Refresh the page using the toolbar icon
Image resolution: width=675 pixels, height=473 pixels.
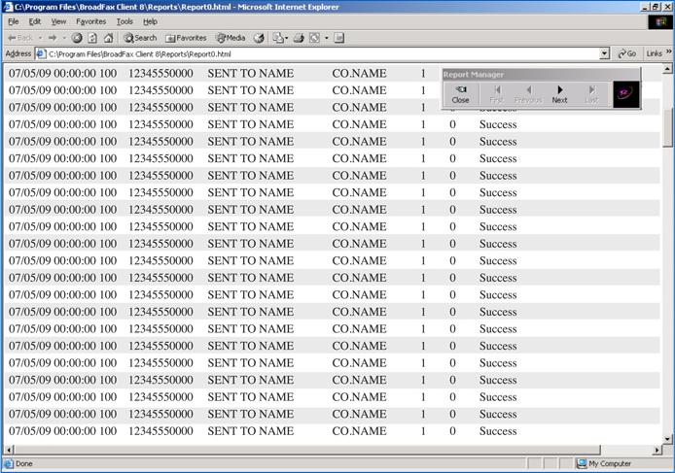point(92,38)
